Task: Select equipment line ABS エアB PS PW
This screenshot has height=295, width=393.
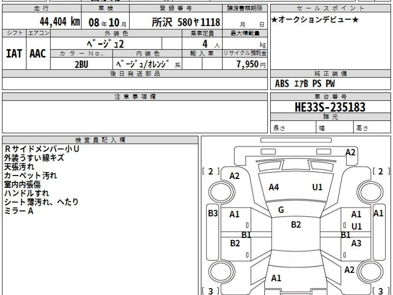Action: click(305, 84)
